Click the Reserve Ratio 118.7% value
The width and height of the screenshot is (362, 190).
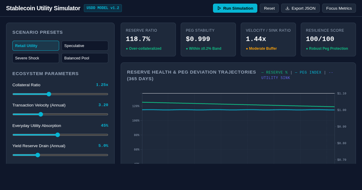pos(138,39)
